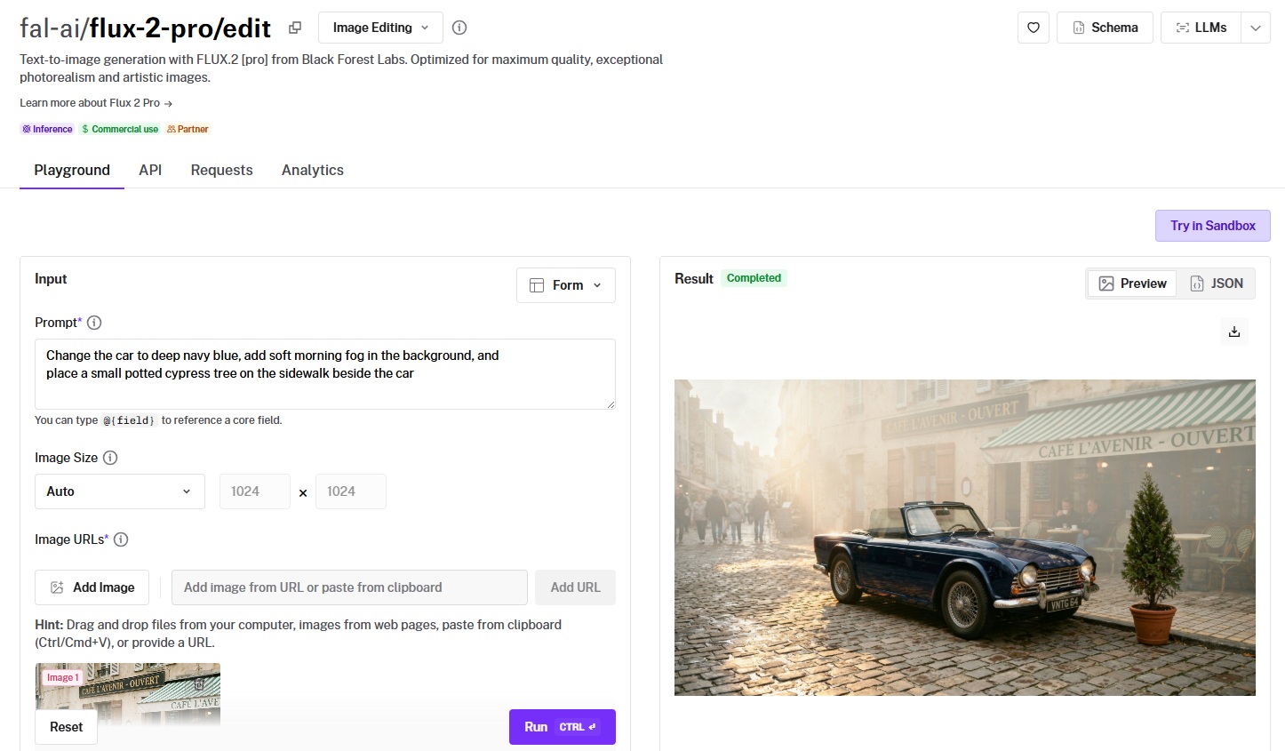Favorite the model with the heart icon

point(1034,28)
